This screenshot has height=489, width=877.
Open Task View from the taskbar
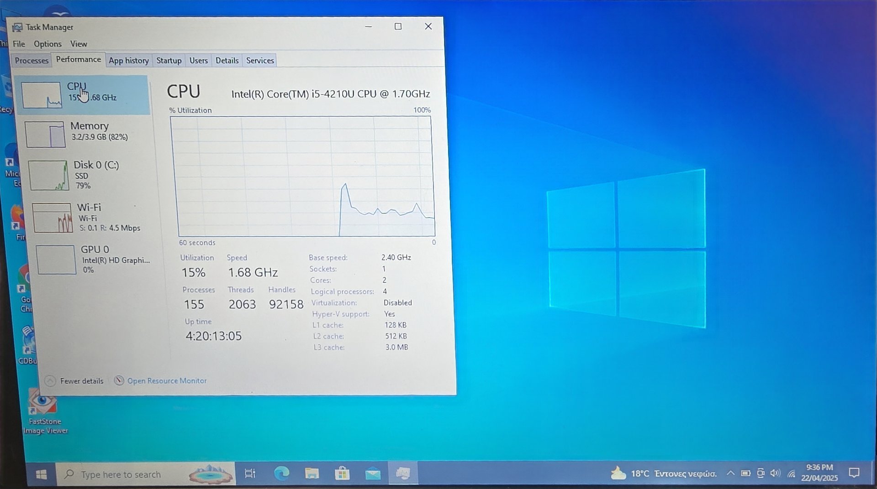coord(250,474)
